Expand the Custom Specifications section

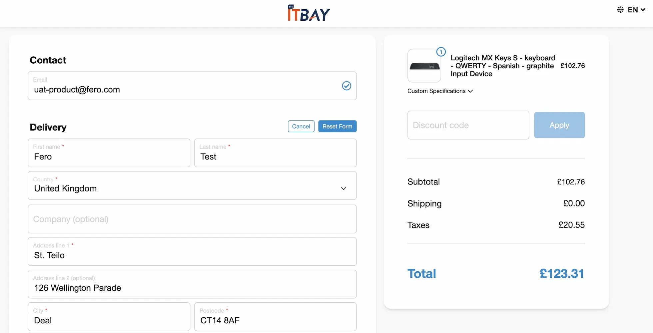click(x=440, y=91)
